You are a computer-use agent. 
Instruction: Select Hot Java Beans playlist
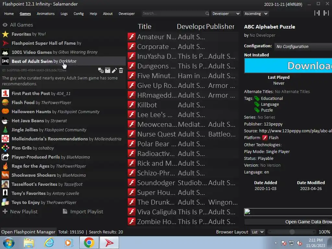point(63,121)
